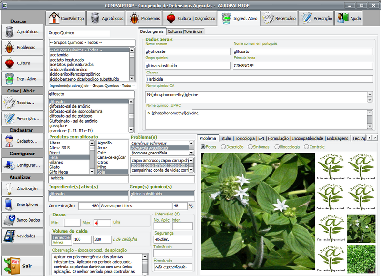381x277 pixels.
Task: Open the large Richardia flower photo
Action: (258, 211)
